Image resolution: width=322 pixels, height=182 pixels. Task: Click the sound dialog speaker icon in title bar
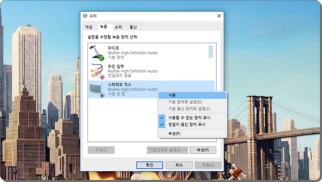[85, 16]
